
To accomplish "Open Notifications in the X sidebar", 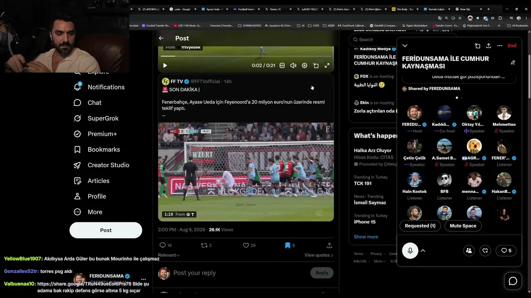I will (x=99, y=87).
